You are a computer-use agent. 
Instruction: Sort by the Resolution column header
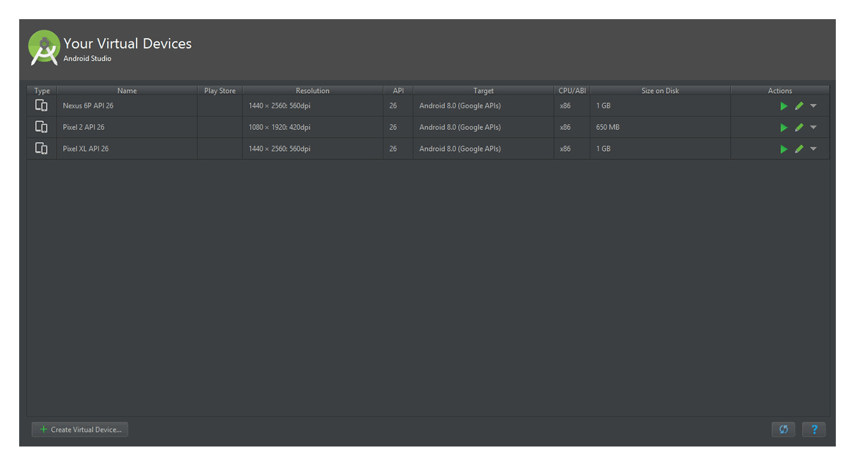click(x=313, y=90)
